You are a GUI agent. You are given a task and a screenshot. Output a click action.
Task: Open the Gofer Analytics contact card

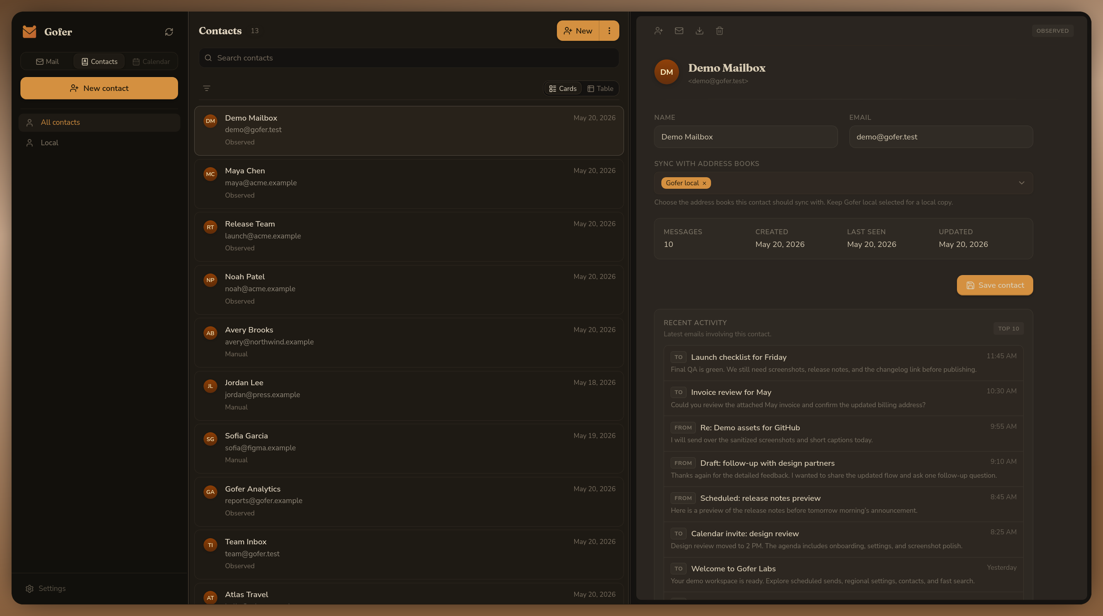(409, 502)
